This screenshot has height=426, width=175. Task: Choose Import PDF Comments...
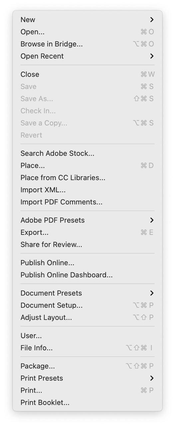[x=87, y=202]
